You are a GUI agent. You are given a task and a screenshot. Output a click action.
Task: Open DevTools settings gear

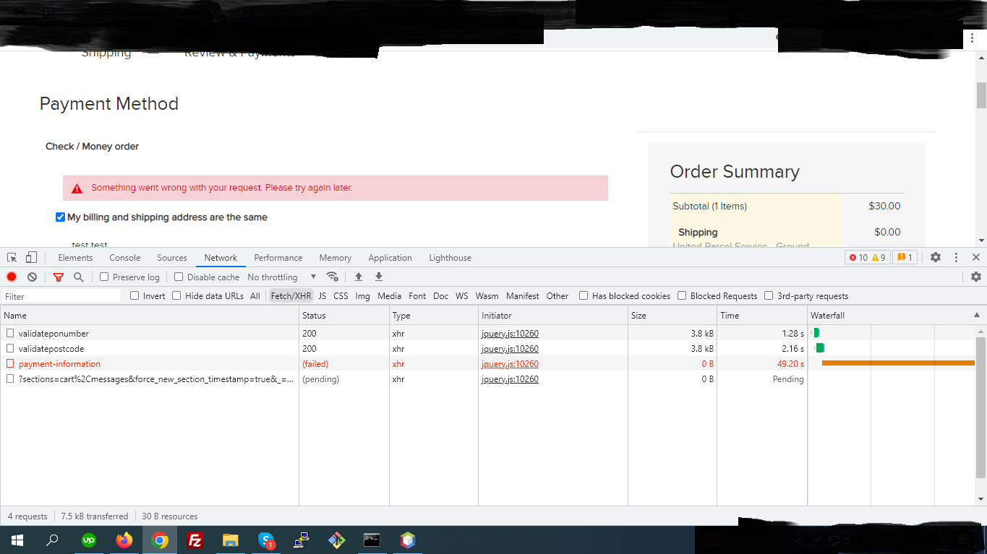tap(936, 258)
